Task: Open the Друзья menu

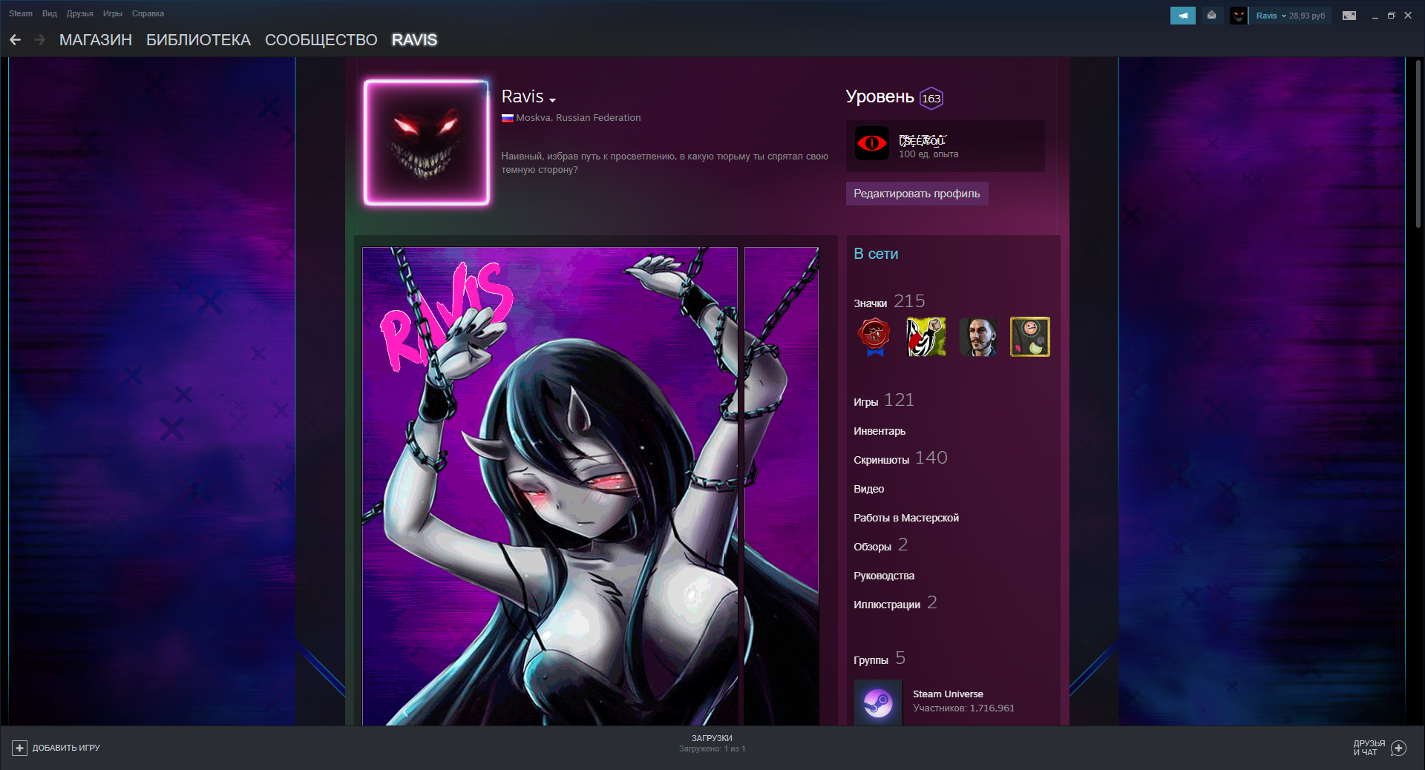Action: [x=79, y=13]
